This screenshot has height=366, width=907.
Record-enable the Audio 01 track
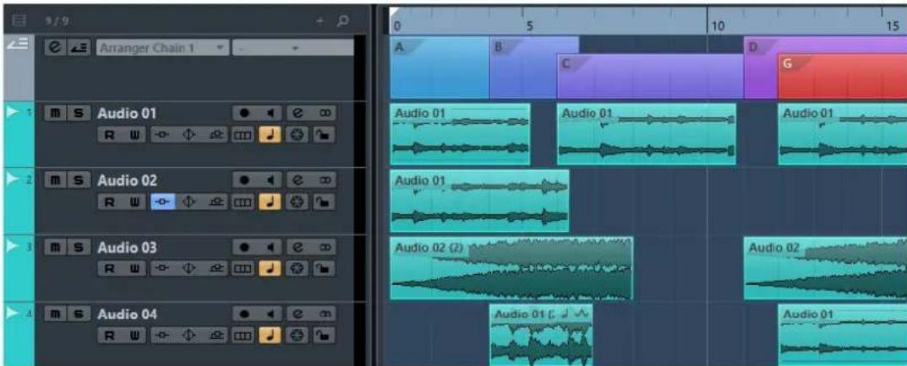click(x=244, y=114)
